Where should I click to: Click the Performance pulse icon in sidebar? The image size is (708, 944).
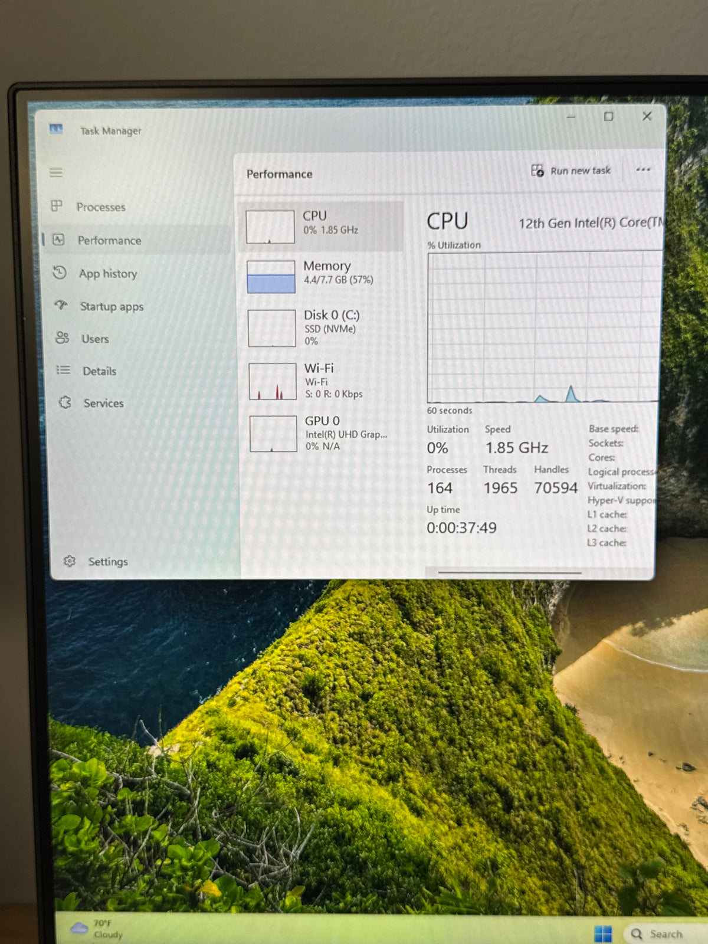(58, 240)
